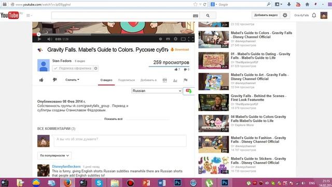This screenshot has height=187, width=332.
Task: Click the Добавить видео button
Action: [x=266, y=15]
